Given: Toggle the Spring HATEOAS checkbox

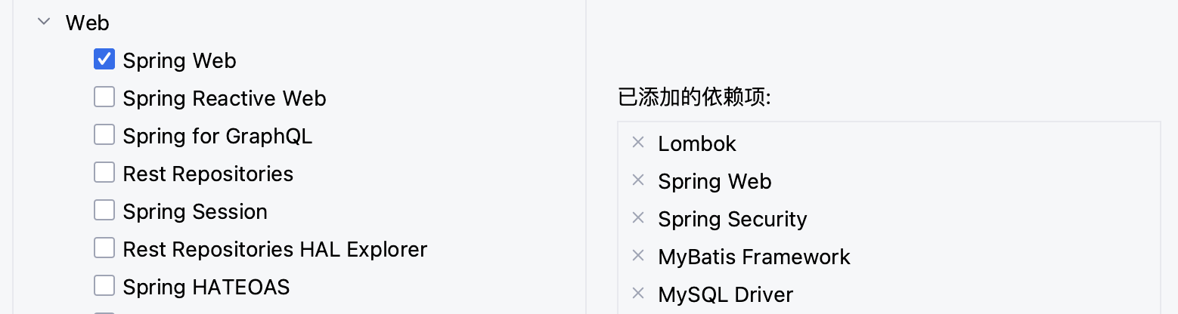Looking at the screenshot, I should [104, 286].
